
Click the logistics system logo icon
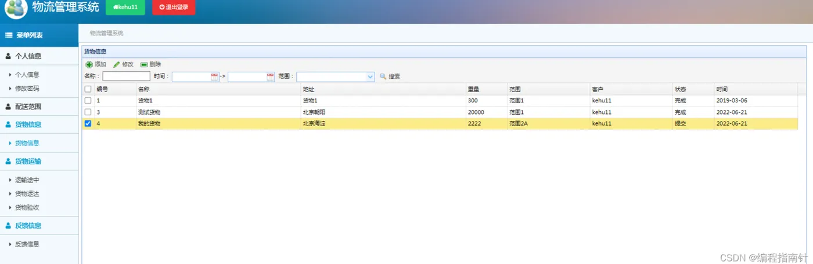point(16,8)
